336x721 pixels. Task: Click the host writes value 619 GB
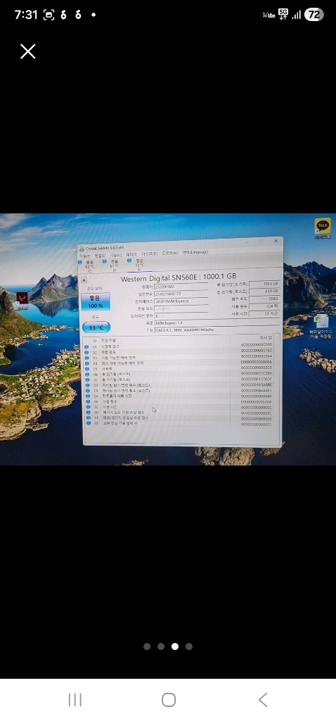coord(264,291)
